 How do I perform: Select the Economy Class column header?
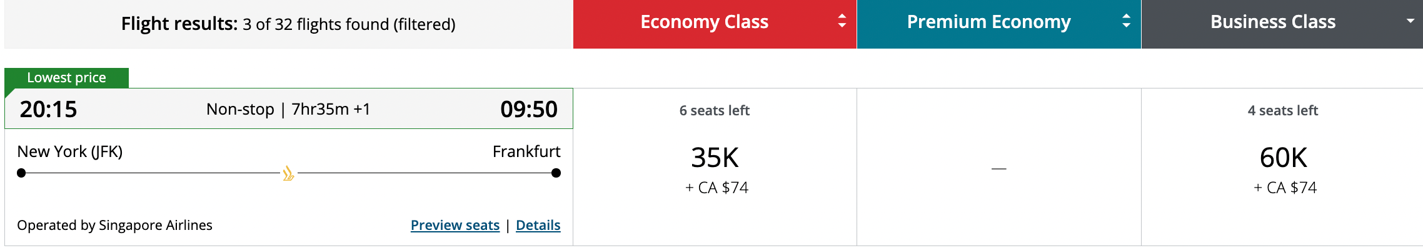coord(715,24)
